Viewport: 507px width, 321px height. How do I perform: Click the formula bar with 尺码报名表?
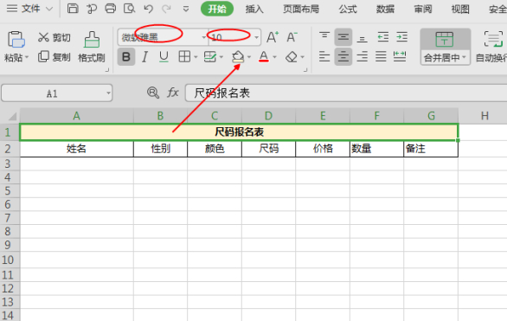click(346, 93)
